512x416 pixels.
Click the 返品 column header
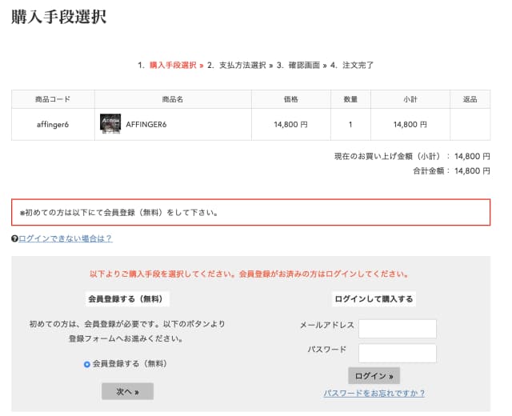pos(470,99)
